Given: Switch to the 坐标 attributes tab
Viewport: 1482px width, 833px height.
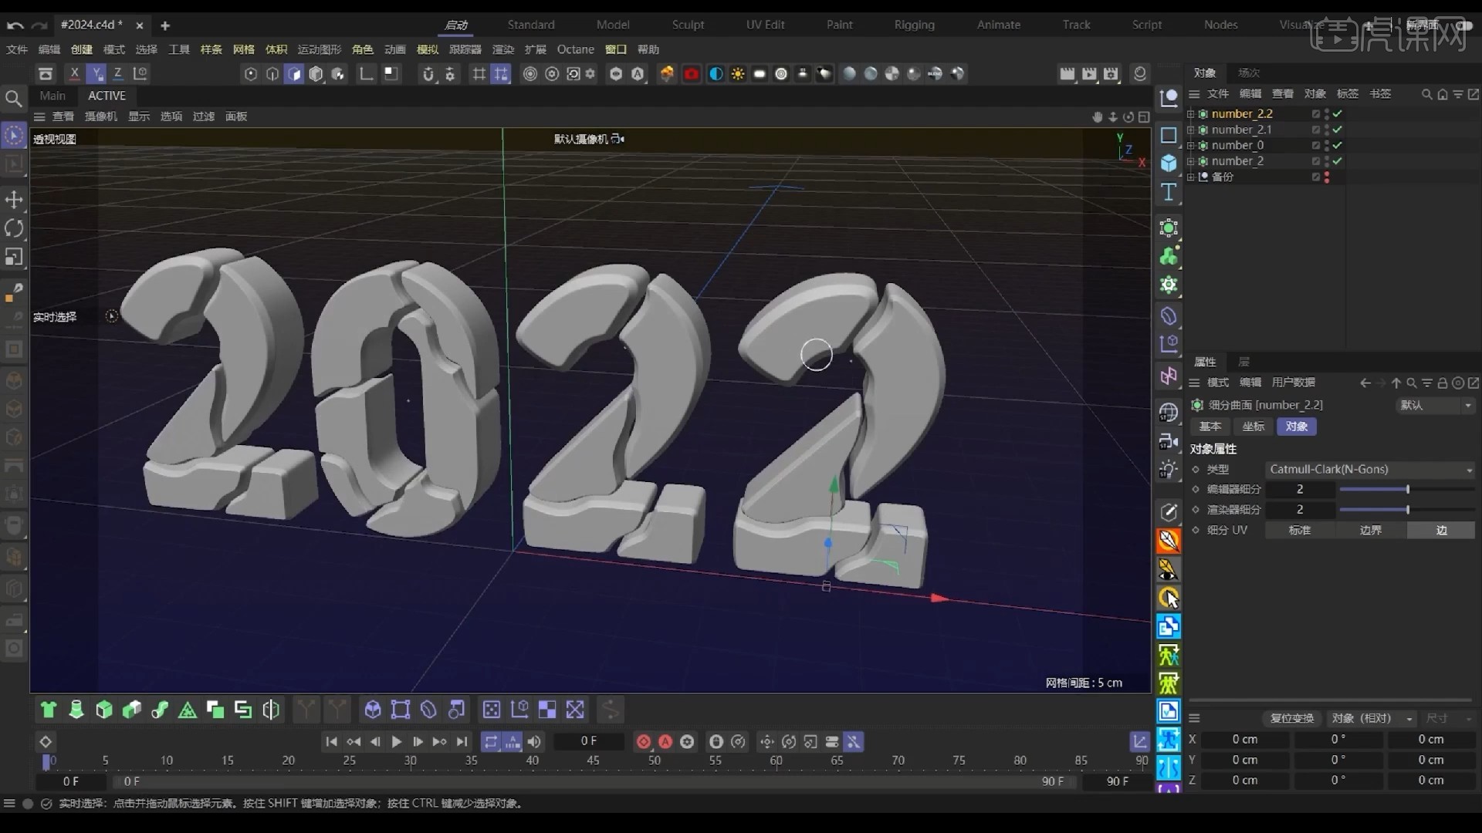Looking at the screenshot, I should [x=1254, y=427].
